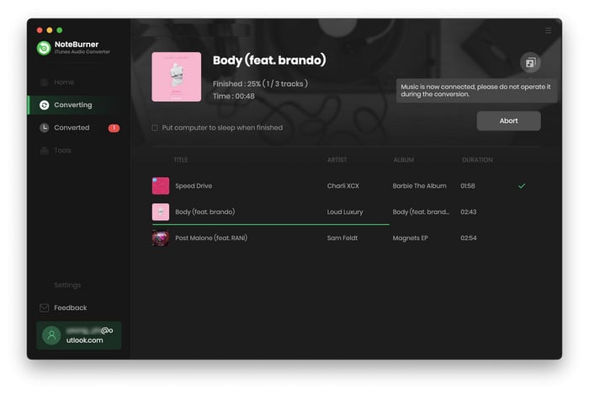Viewport: 589px width, 395px height.
Task: Sort by the Title column header
Action: click(181, 160)
